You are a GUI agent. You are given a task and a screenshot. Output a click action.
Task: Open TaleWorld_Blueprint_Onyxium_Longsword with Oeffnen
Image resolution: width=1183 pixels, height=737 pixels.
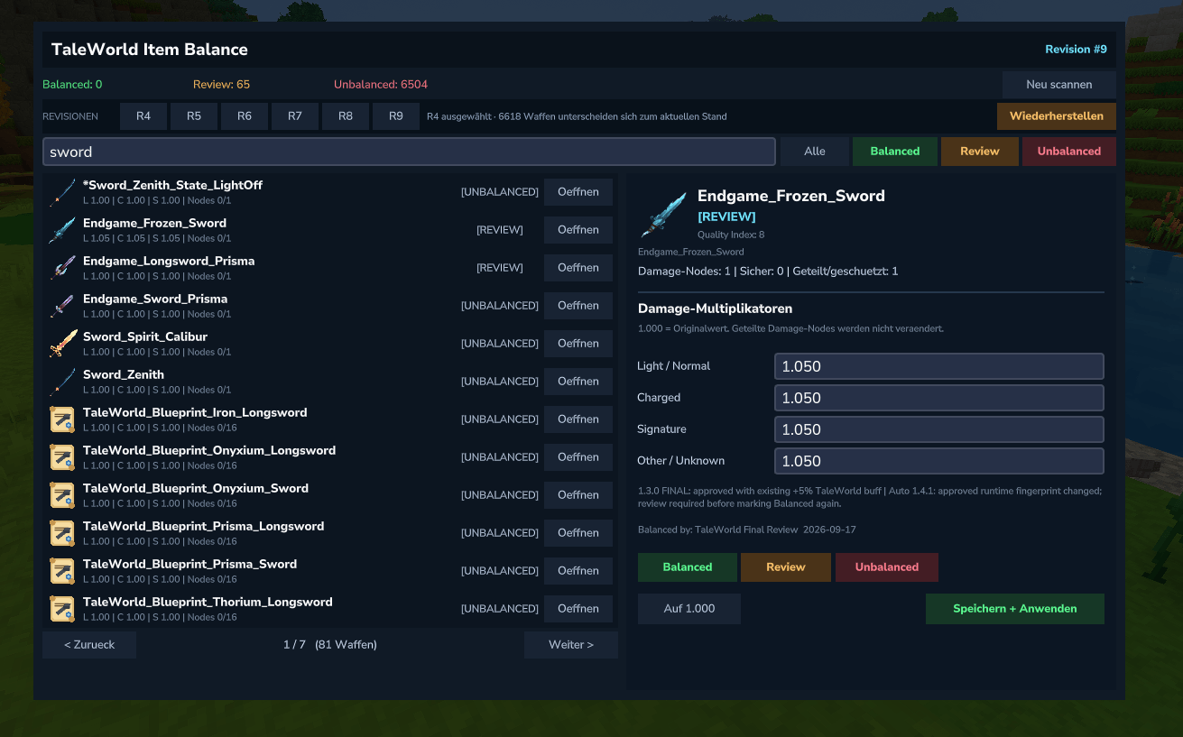click(578, 457)
